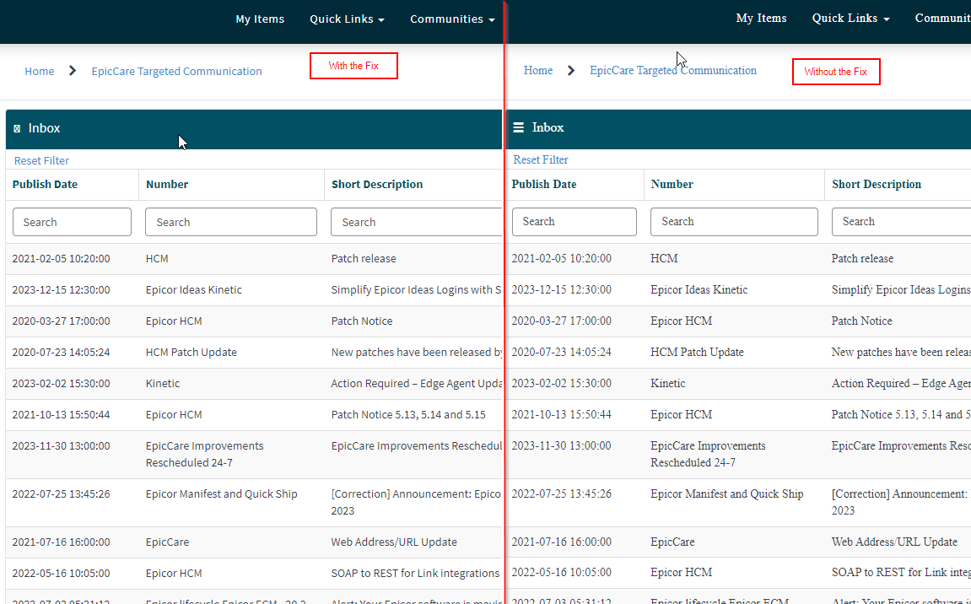Go to Home breadcrumb in left pane

coord(39,71)
